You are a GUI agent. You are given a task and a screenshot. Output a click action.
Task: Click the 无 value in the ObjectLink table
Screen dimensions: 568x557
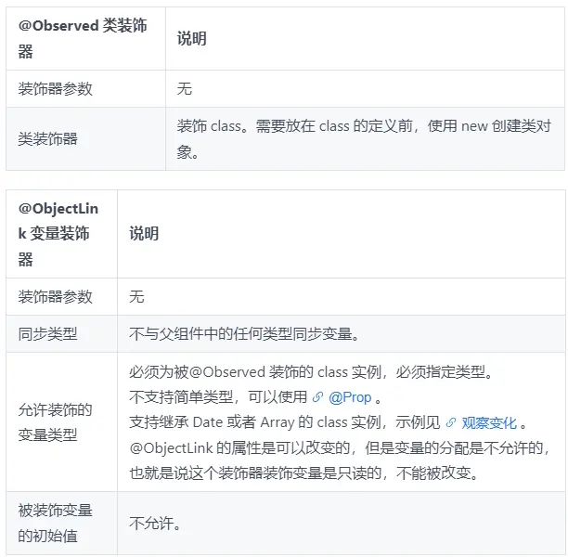136,297
